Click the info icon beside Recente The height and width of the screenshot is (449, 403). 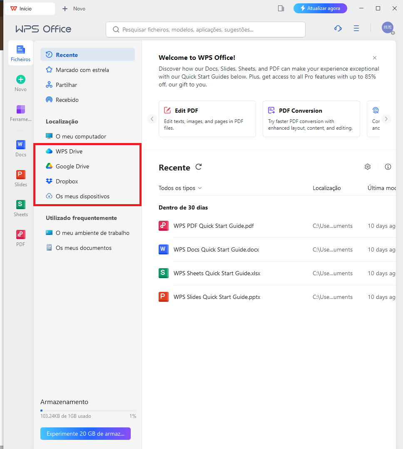click(x=388, y=167)
